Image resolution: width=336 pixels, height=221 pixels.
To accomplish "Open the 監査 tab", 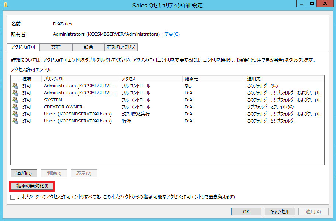I will (x=88, y=47).
